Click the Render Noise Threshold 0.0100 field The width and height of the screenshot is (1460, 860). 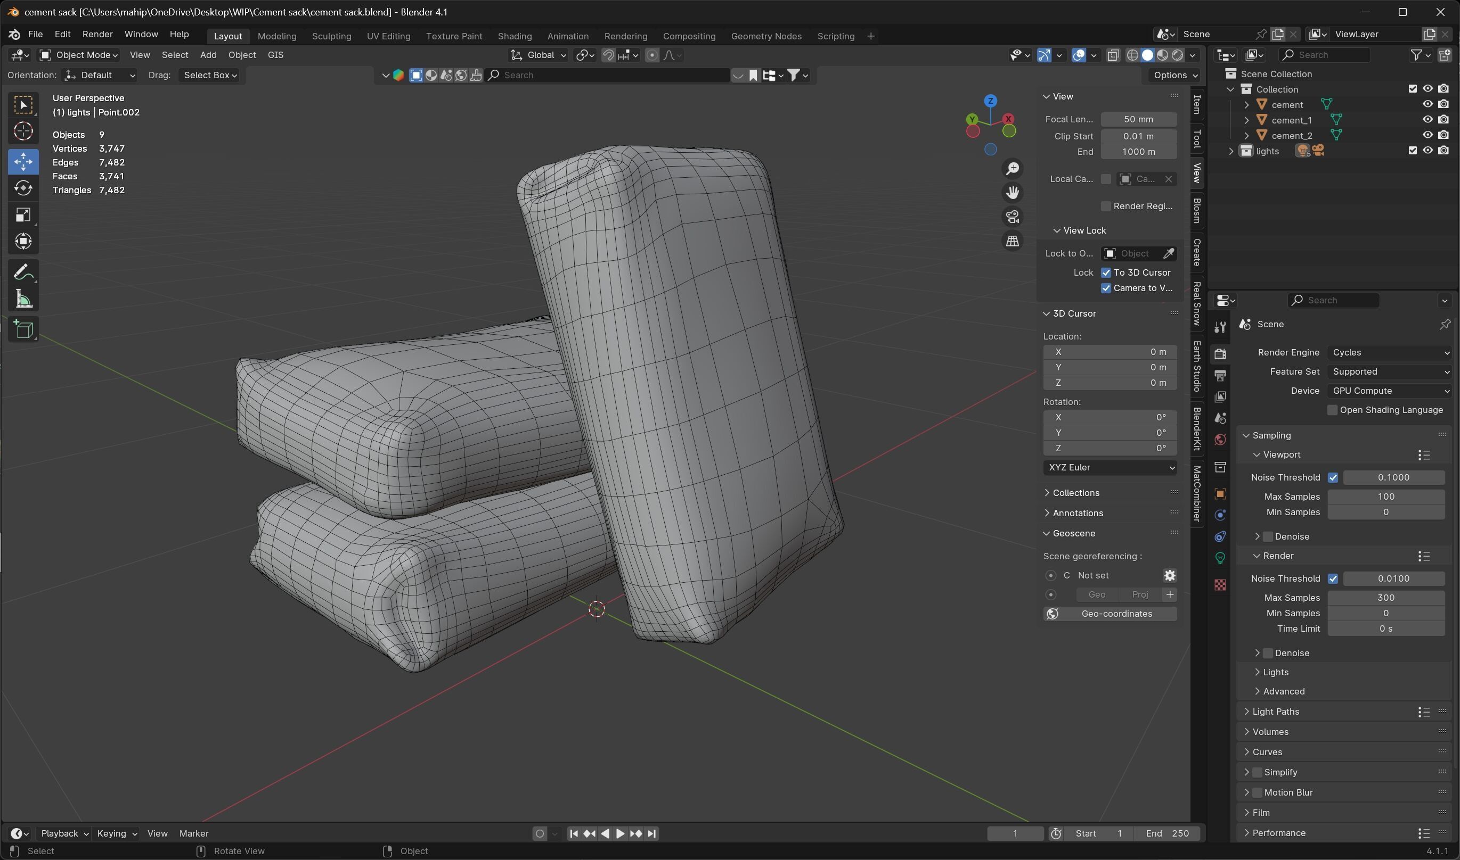(x=1393, y=578)
